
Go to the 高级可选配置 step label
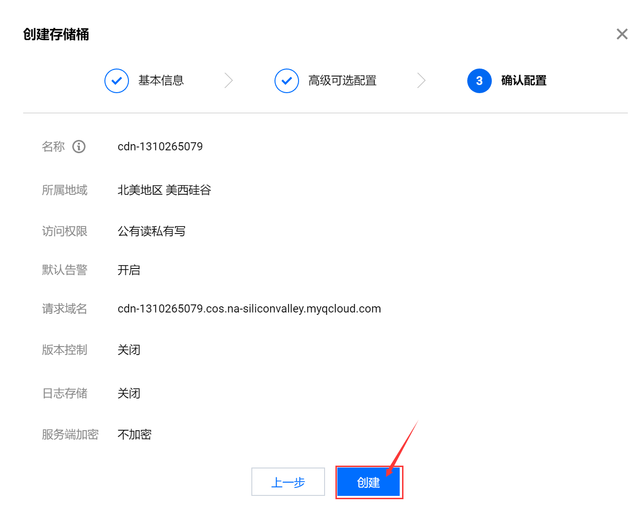(343, 81)
